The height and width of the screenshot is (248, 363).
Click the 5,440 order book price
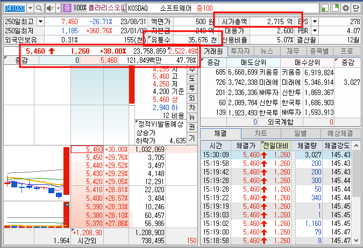click(94, 165)
